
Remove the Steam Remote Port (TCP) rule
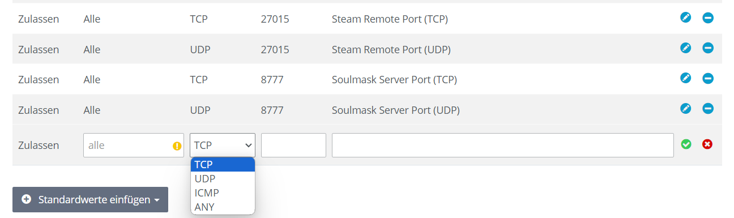click(x=708, y=18)
